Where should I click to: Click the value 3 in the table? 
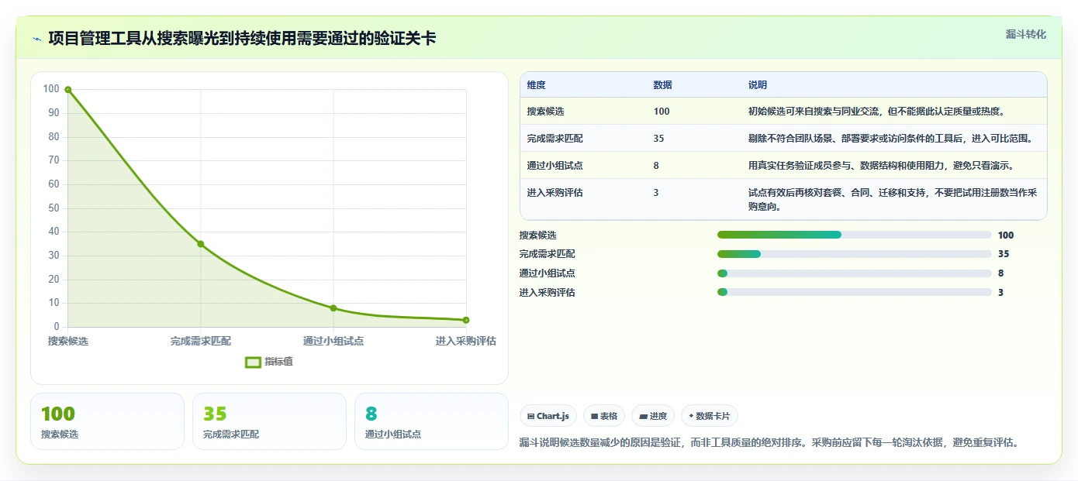point(656,193)
